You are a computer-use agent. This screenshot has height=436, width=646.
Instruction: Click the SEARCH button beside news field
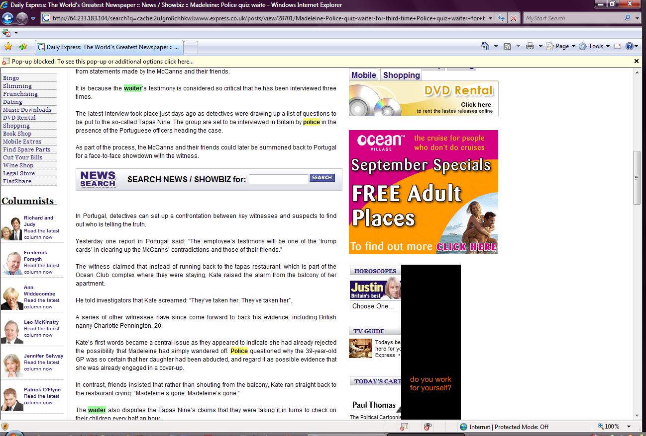(x=322, y=178)
